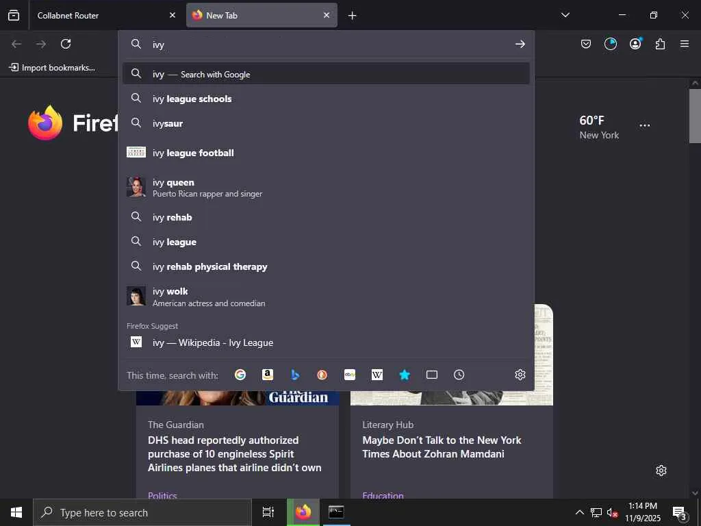Reload the current page

66,44
